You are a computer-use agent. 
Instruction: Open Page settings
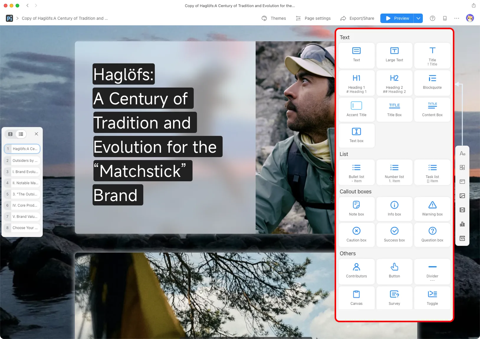point(313,18)
